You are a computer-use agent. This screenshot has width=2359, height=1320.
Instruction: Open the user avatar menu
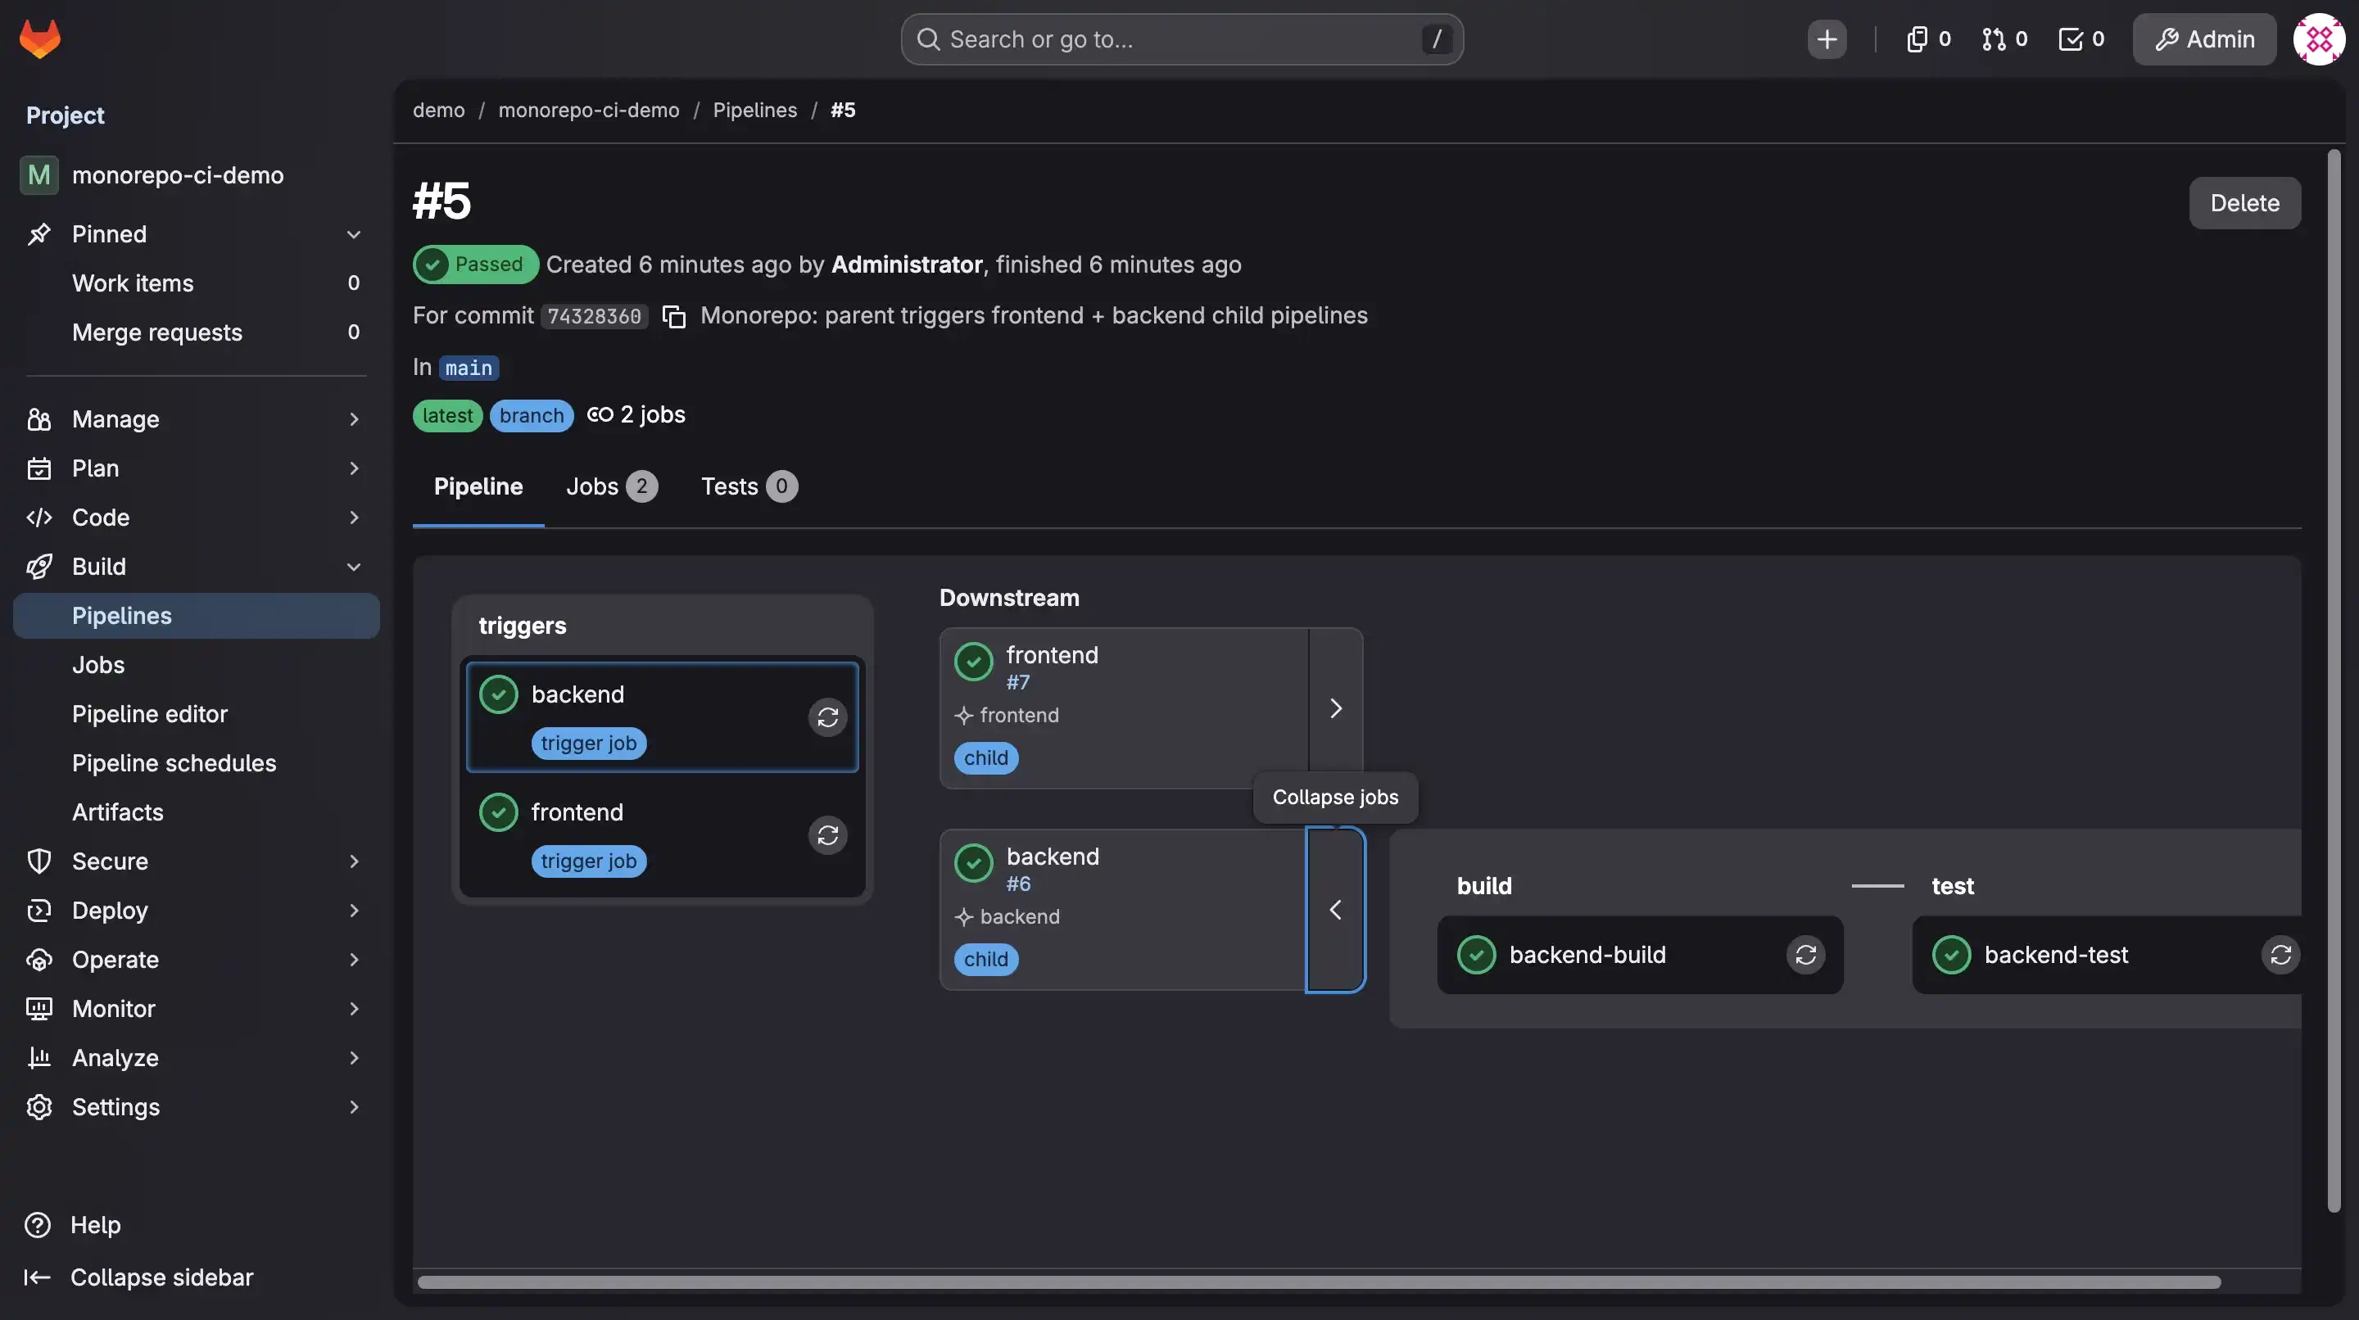2319,39
